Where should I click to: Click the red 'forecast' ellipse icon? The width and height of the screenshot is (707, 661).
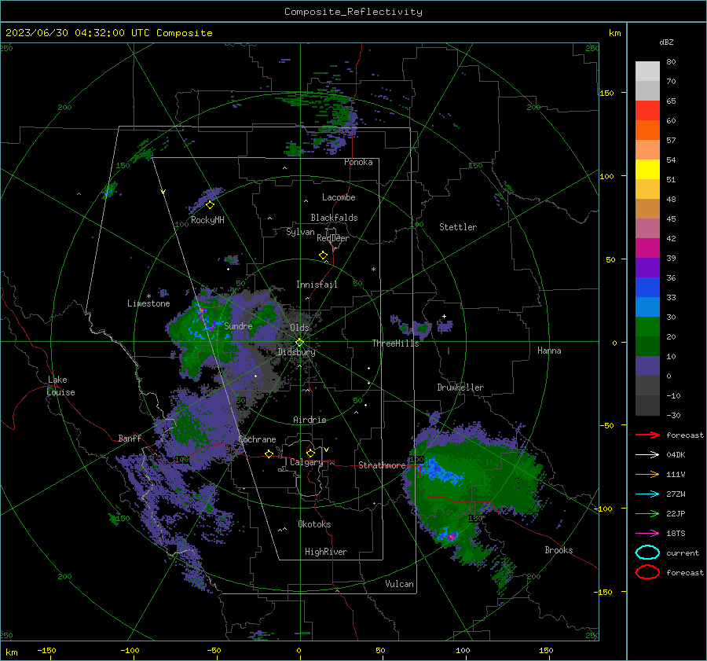click(x=647, y=572)
